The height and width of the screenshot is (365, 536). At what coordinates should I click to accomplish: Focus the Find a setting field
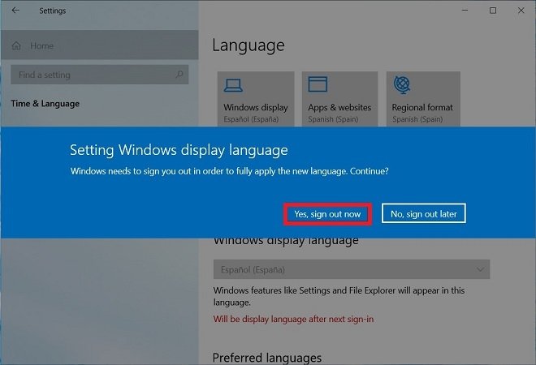click(x=99, y=75)
